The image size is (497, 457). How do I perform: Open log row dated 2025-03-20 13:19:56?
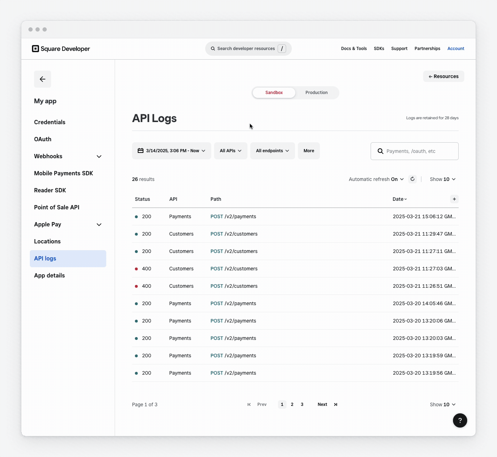tap(295, 373)
